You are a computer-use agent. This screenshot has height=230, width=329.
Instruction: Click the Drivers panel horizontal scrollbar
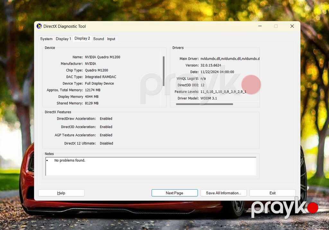204,104
